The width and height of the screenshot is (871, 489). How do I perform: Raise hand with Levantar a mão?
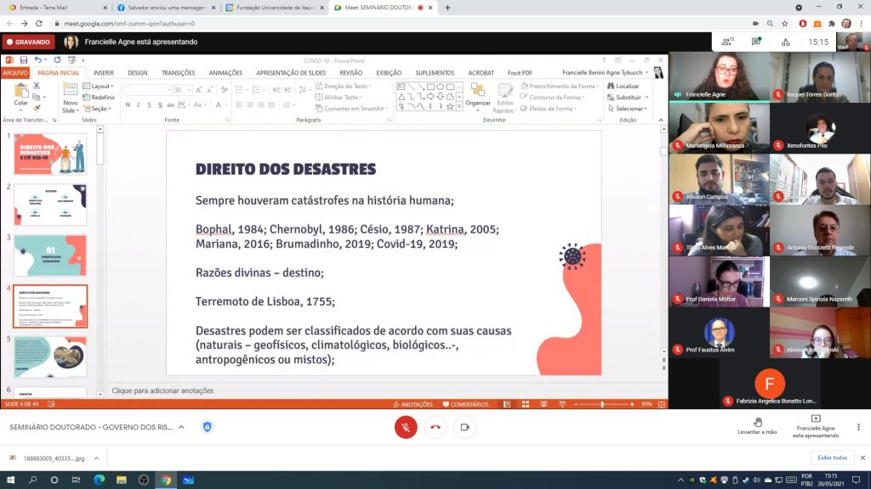coord(757,426)
